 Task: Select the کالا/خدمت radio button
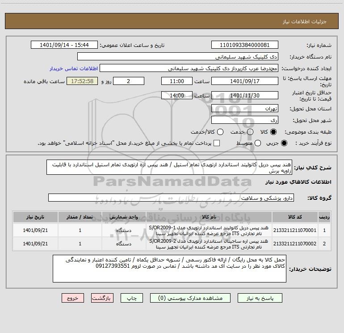[220, 132]
